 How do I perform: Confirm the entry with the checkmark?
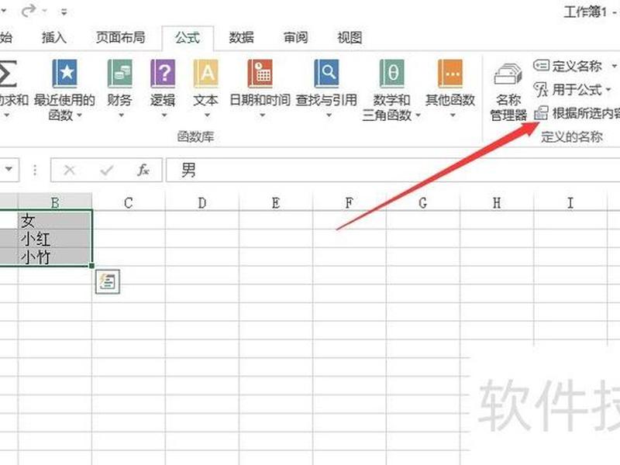pyautogui.click(x=106, y=170)
